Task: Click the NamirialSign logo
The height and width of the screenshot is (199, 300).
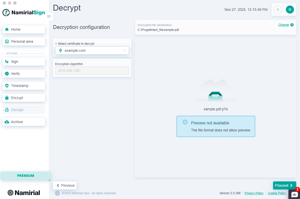Action: coord(24,13)
